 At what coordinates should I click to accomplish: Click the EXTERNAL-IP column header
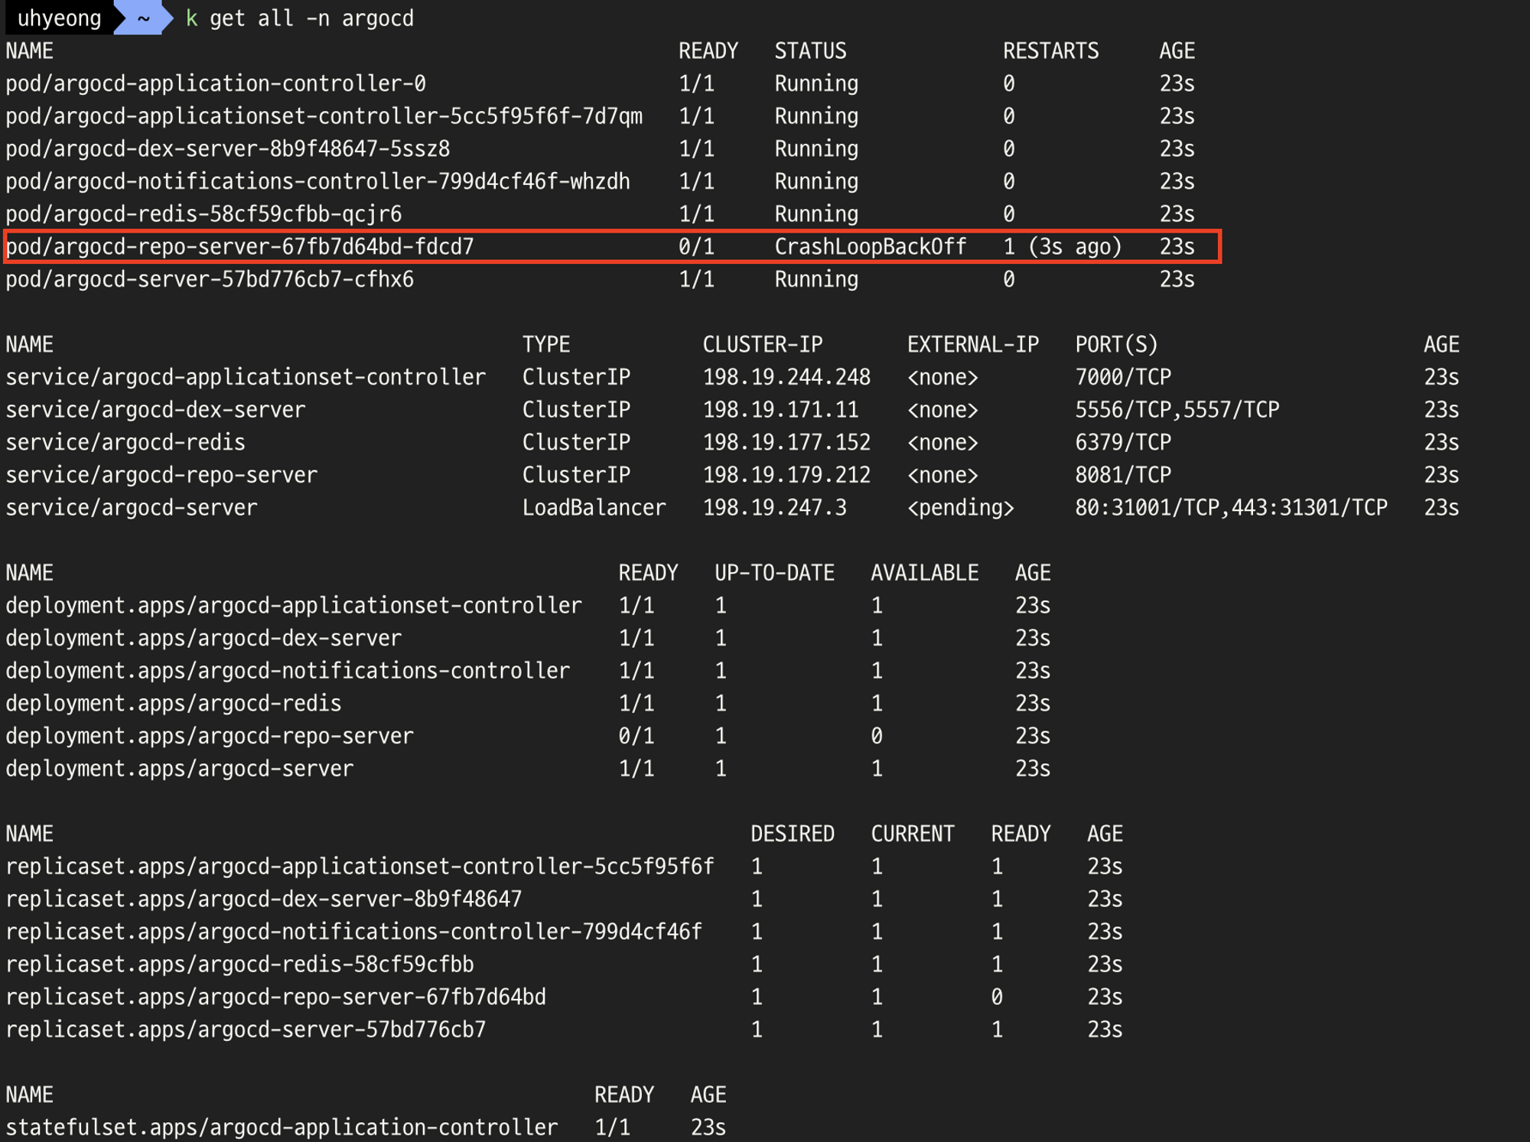click(972, 344)
